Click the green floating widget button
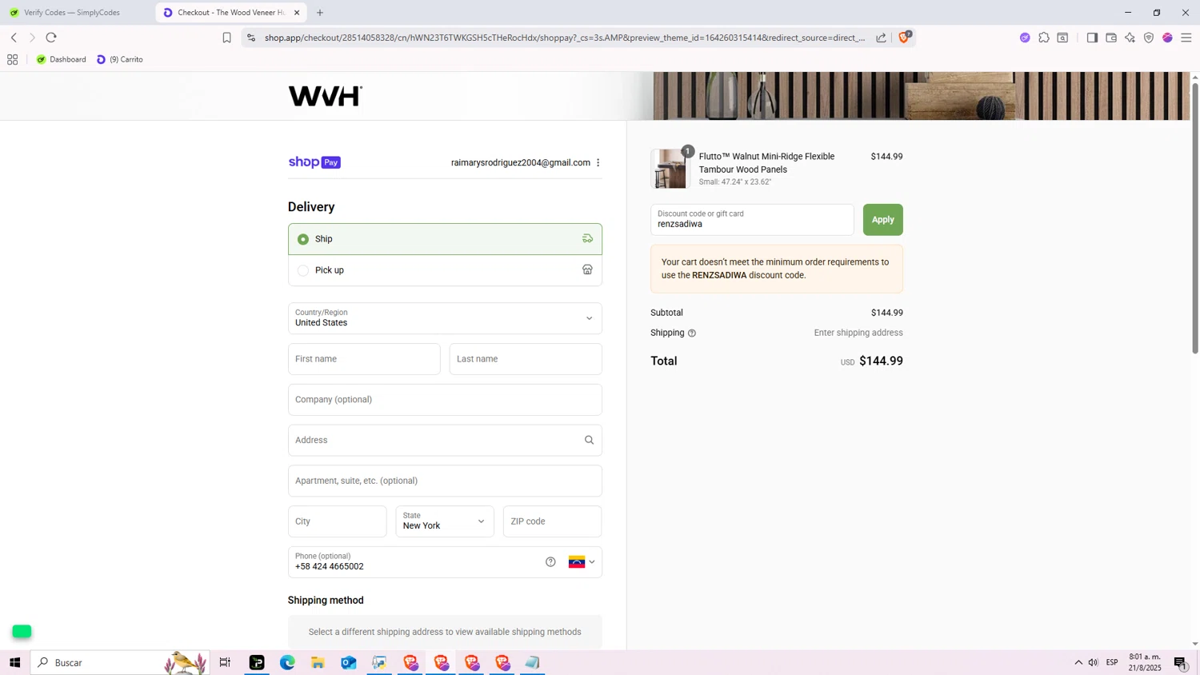 (22, 632)
